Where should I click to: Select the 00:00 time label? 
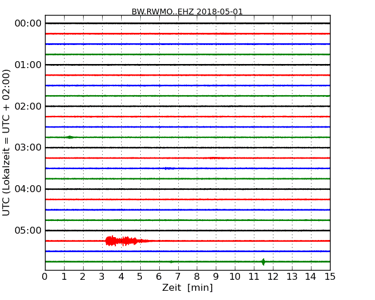click(28, 24)
